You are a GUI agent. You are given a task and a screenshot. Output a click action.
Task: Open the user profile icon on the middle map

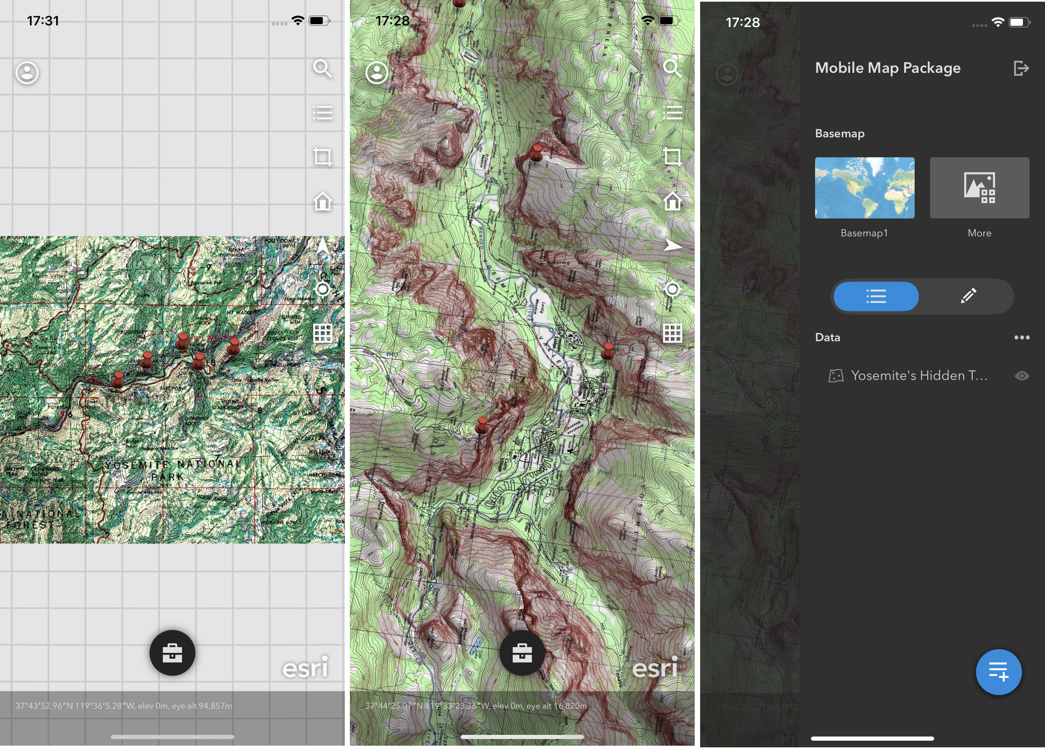point(377,73)
